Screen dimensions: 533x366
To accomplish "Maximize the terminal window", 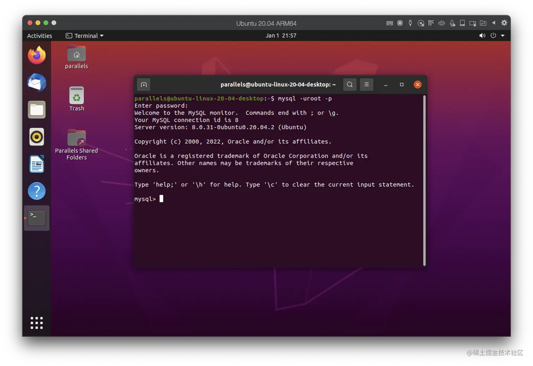I will [x=402, y=85].
